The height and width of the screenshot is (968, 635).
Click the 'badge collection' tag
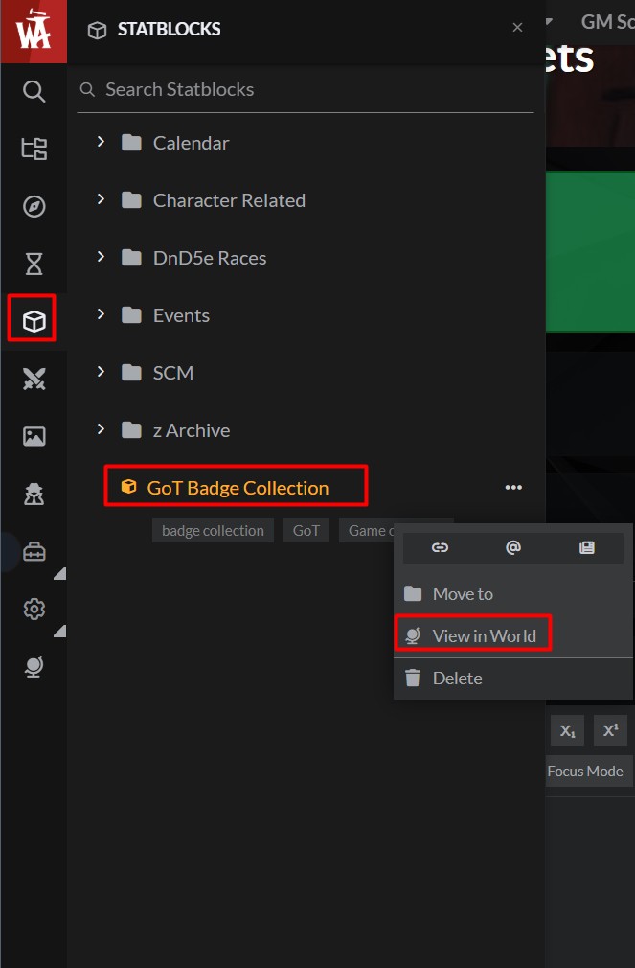pyautogui.click(x=213, y=530)
